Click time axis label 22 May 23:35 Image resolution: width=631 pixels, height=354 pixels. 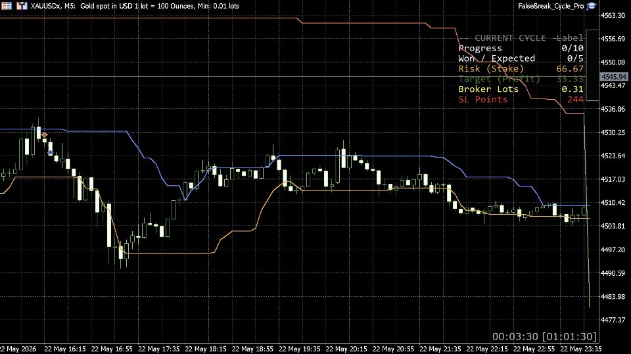tap(581, 349)
